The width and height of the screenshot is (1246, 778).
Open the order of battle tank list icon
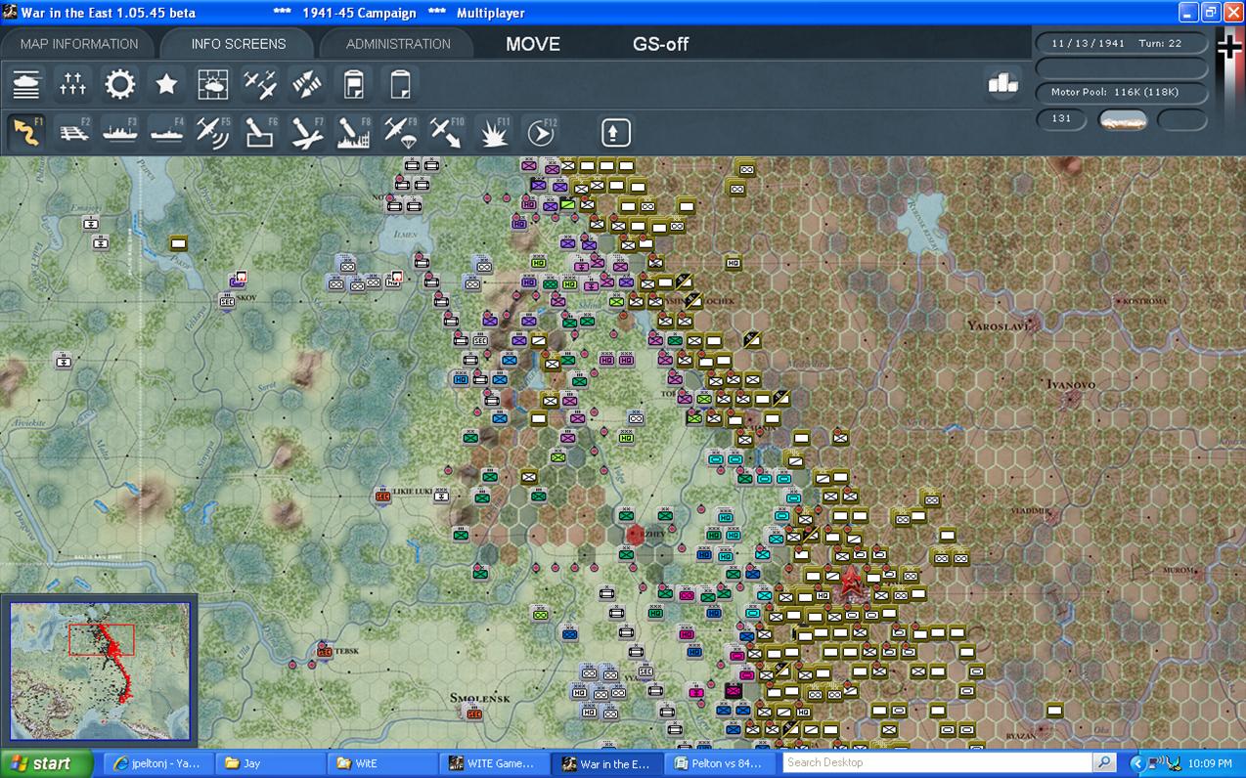(27, 85)
